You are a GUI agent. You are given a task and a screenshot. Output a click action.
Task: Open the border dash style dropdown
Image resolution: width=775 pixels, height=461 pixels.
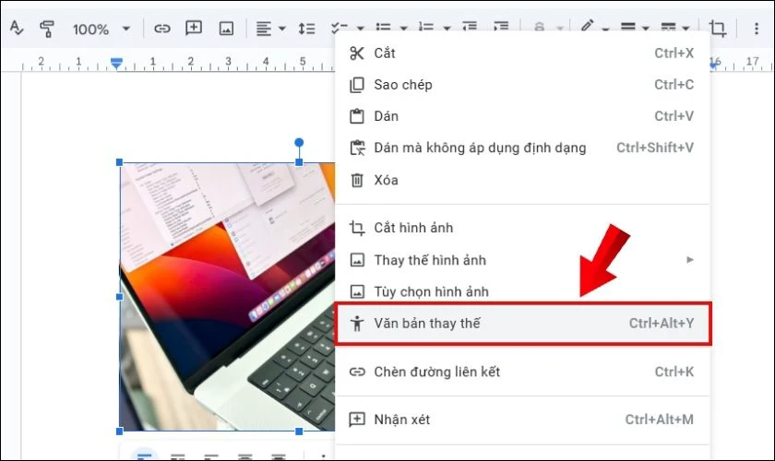(674, 27)
